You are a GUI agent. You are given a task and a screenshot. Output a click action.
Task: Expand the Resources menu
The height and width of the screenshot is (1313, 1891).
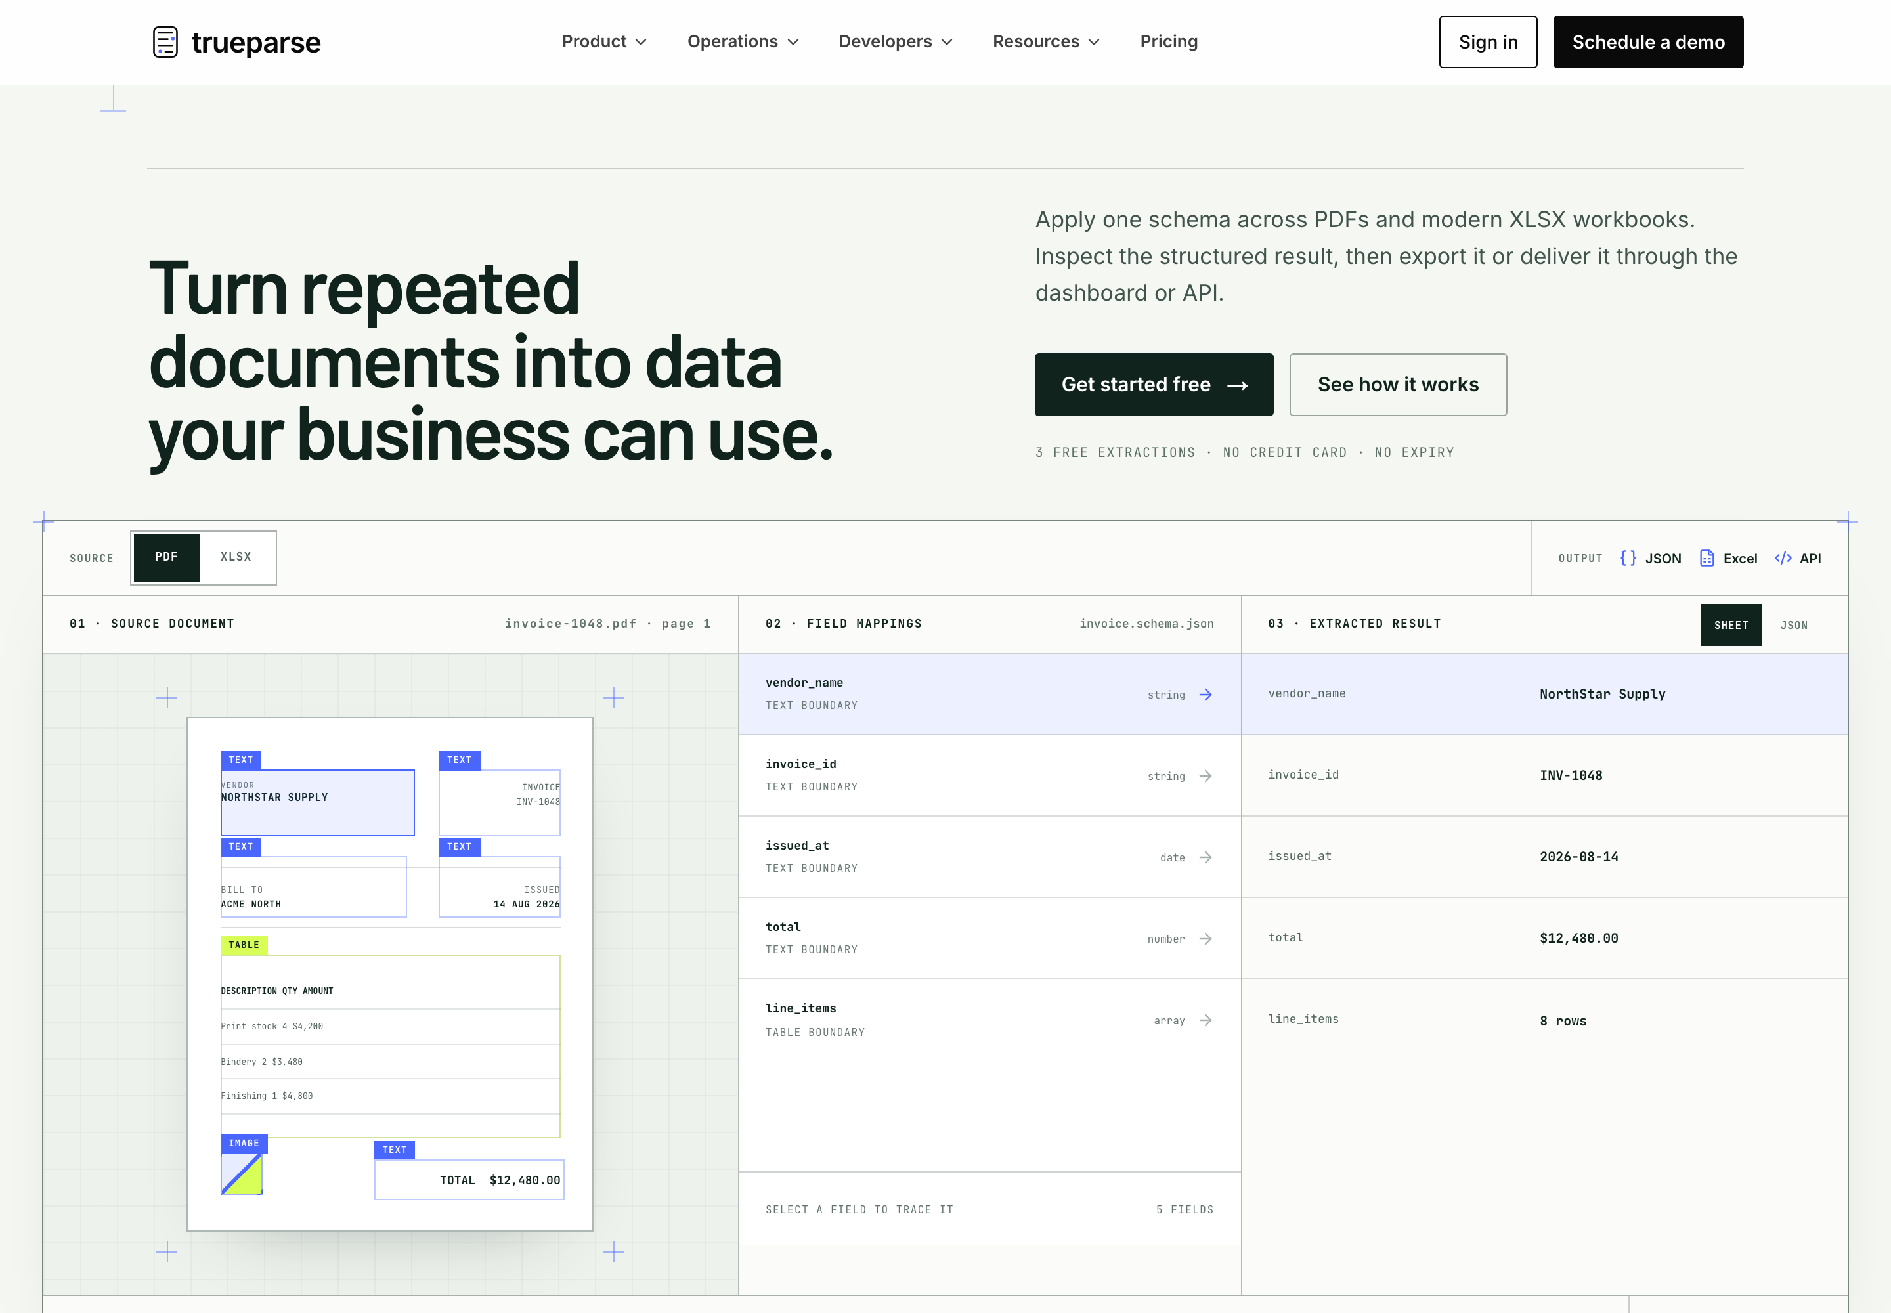click(1046, 41)
